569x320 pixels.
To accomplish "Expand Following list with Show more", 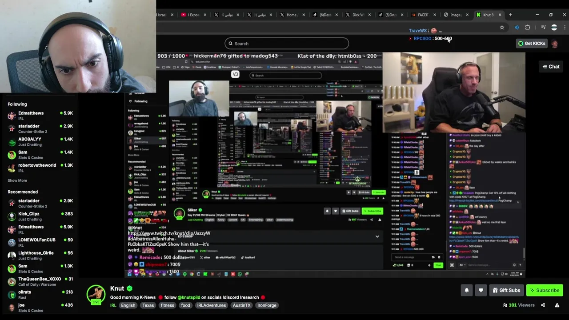I will [17, 180].
